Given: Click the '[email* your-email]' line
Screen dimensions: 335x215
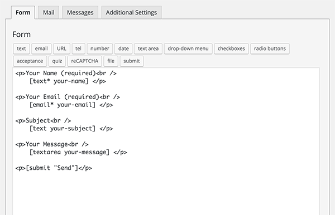Looking at the screenshot, I should point(71,105).
